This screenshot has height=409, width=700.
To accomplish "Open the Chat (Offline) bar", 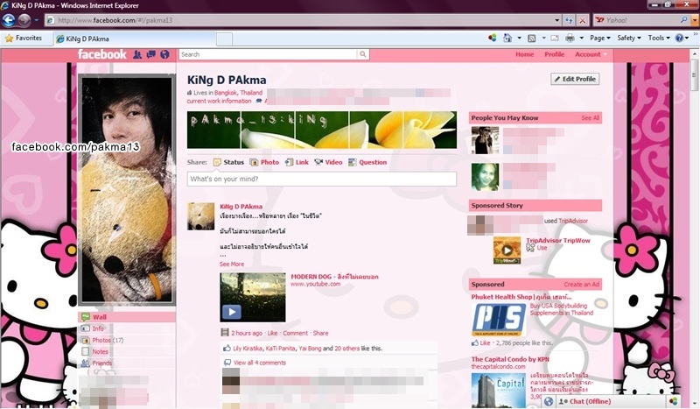I will 610,401.
